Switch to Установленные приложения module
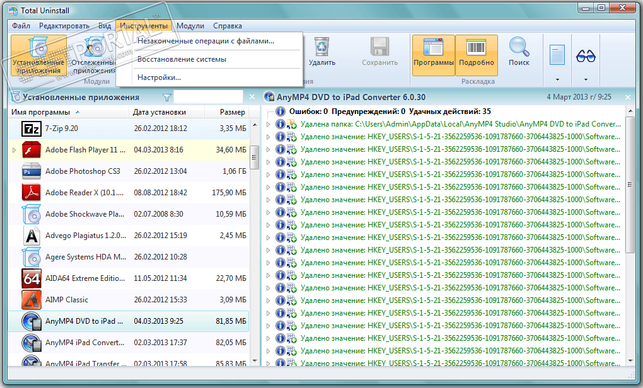The image size is (643, 388). (x=38, y=55)
